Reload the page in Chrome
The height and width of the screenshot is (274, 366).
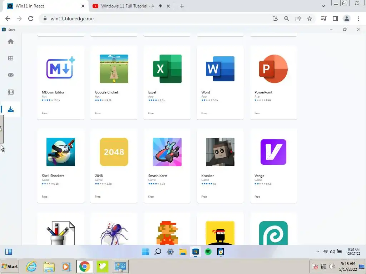point(31,19)
